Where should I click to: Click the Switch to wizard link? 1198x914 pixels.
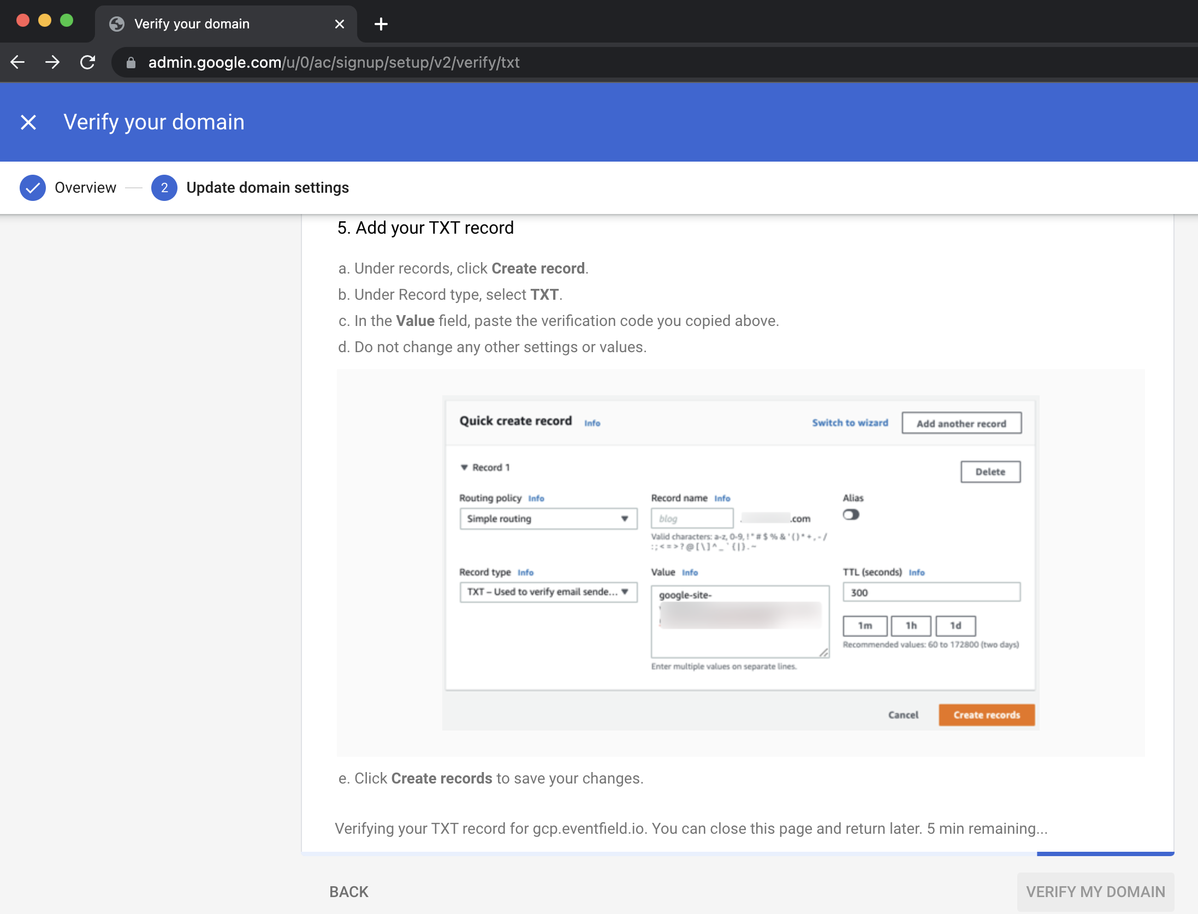click(850, 423)
